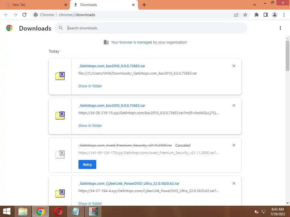Switch to the New Tab tab
The width and height of the screenshot is (290, 217).
35,5
